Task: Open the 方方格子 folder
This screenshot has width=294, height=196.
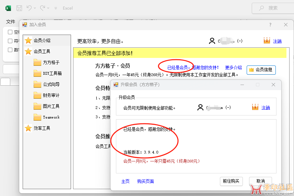Action: [x=51, y=62]
